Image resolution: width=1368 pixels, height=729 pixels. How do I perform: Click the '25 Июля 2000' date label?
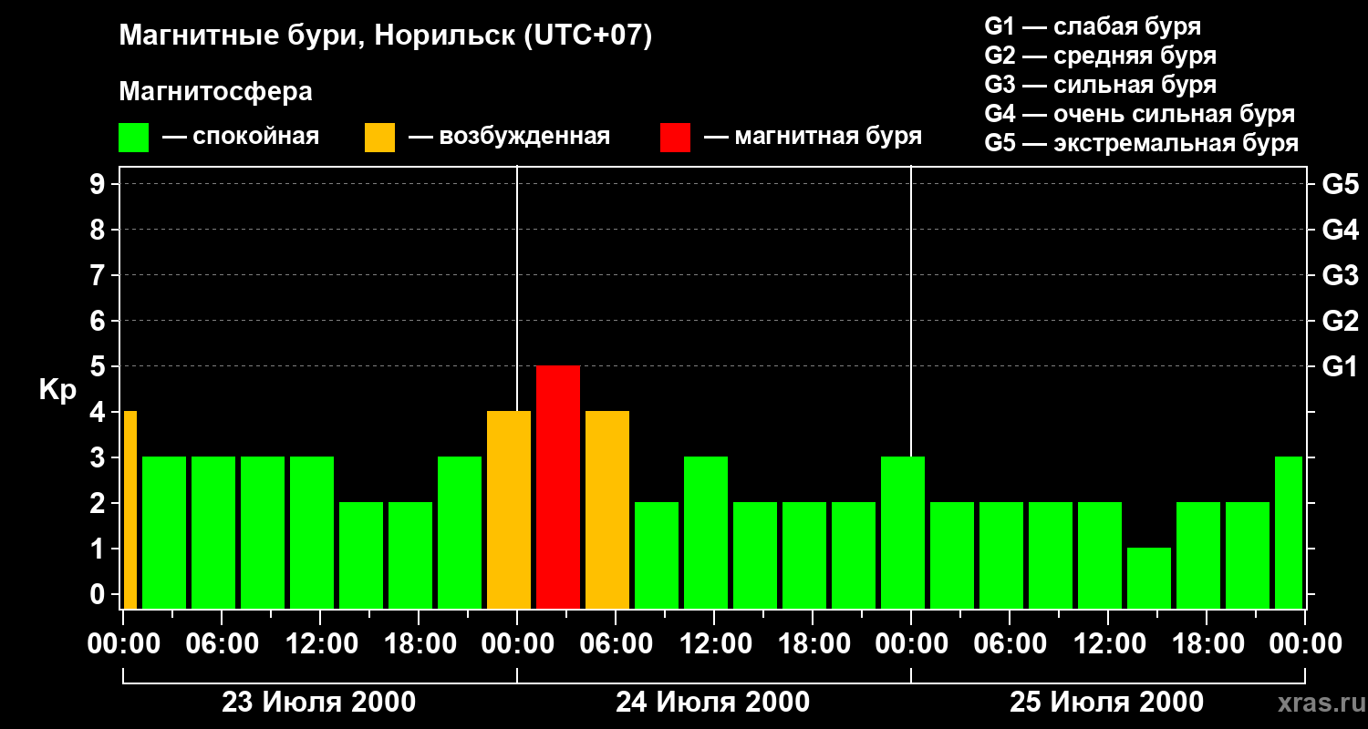[1107, 703]
